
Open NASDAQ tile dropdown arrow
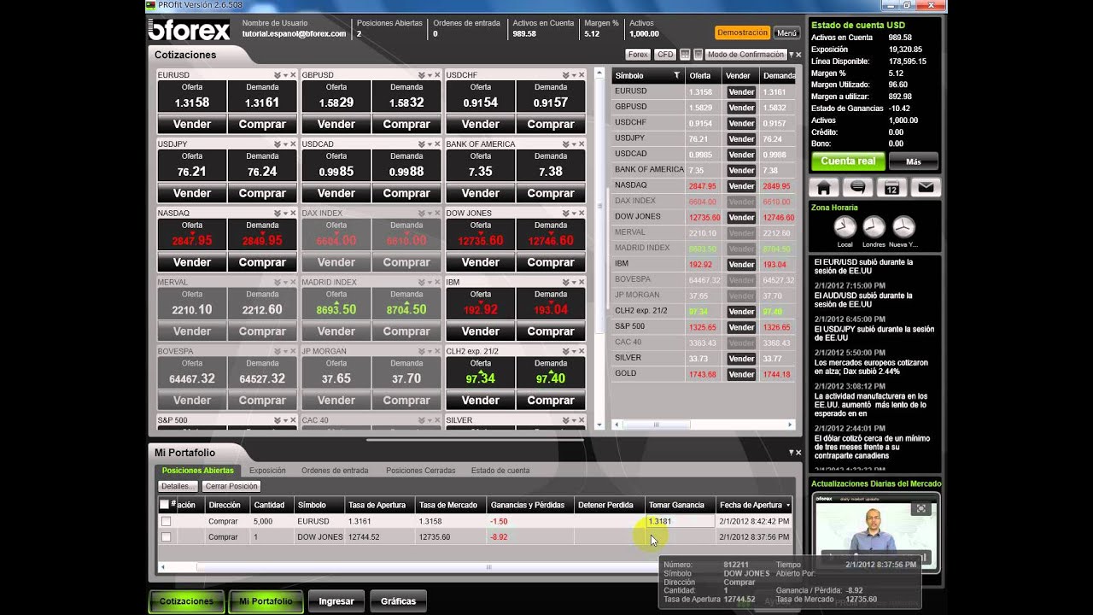pos(285,214)
